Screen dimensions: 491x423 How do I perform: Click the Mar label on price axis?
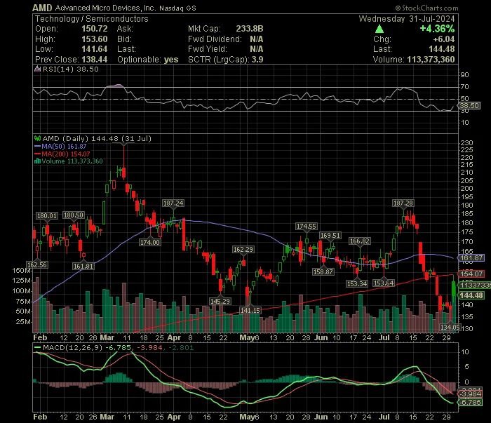click(x=107, y=338)
